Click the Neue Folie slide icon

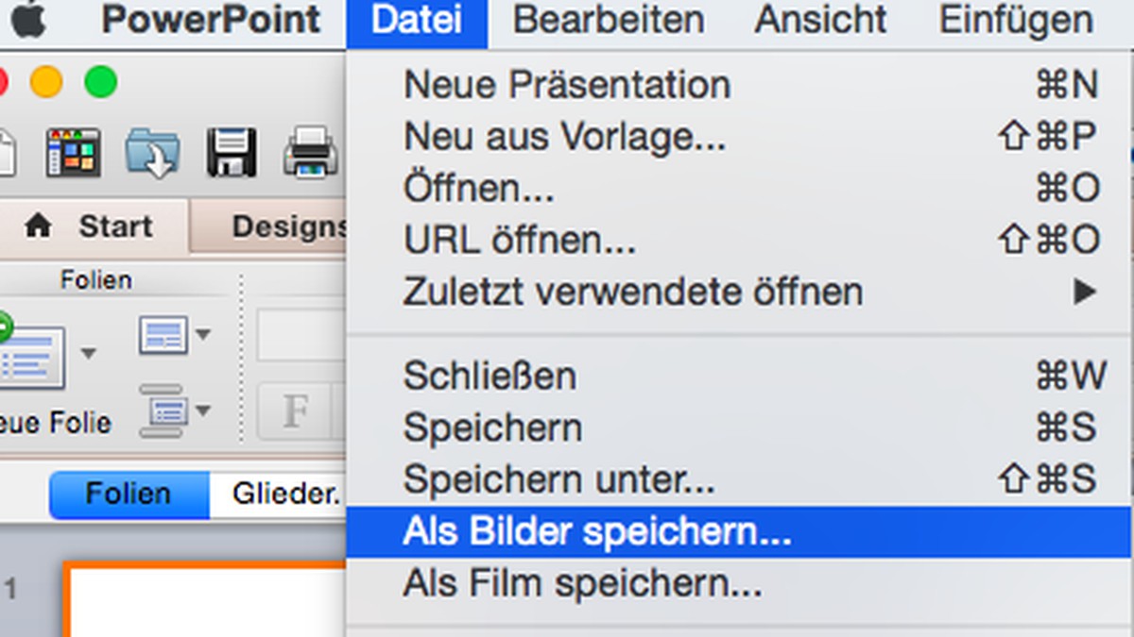click(31, 357)
